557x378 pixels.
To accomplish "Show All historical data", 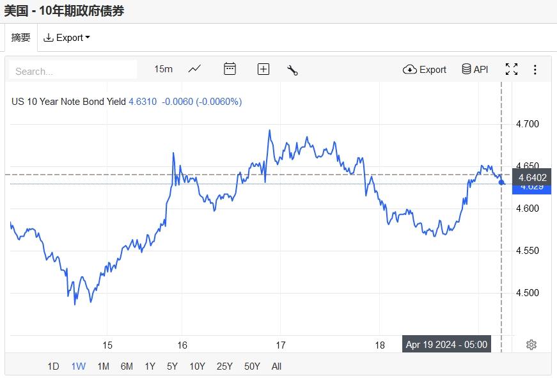I will tap(276, 366).
